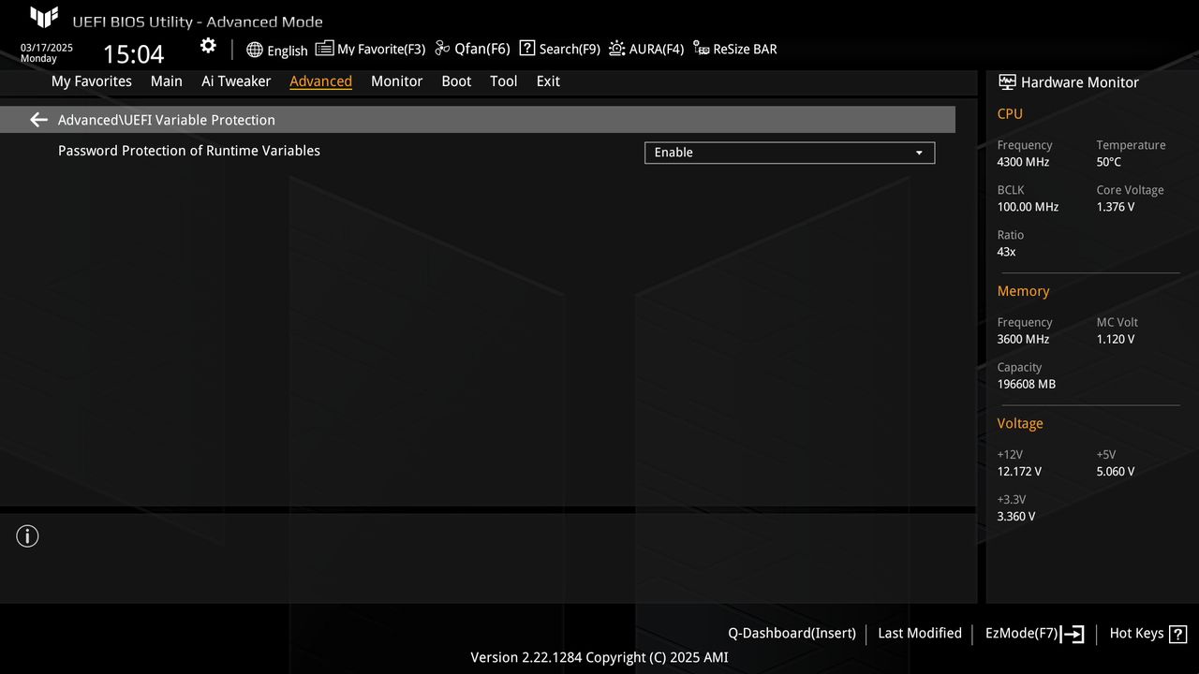
Task: Click +3.3V value 3.360 V
Action: coord(1016,516)
